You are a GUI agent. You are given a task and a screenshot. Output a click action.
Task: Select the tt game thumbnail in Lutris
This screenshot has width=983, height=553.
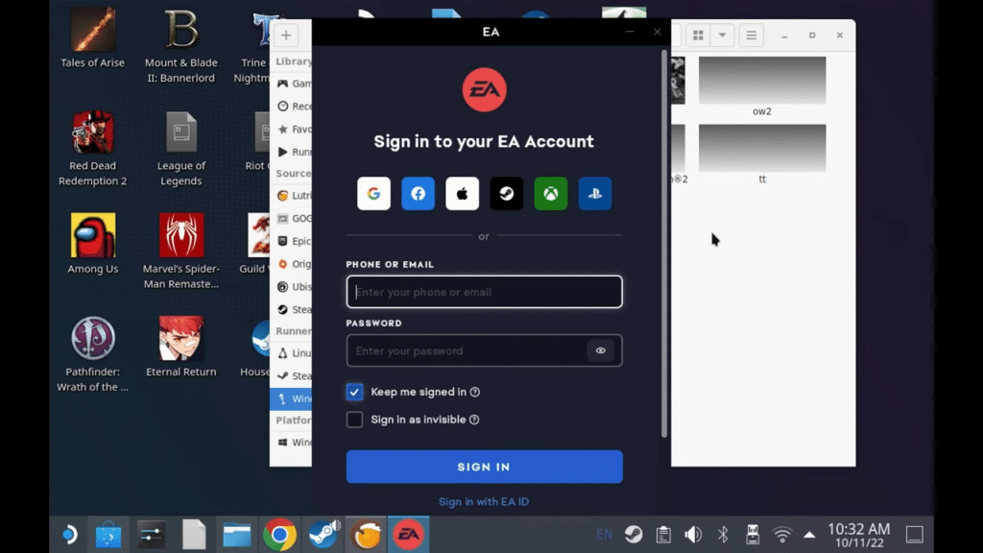coord(762,148)
